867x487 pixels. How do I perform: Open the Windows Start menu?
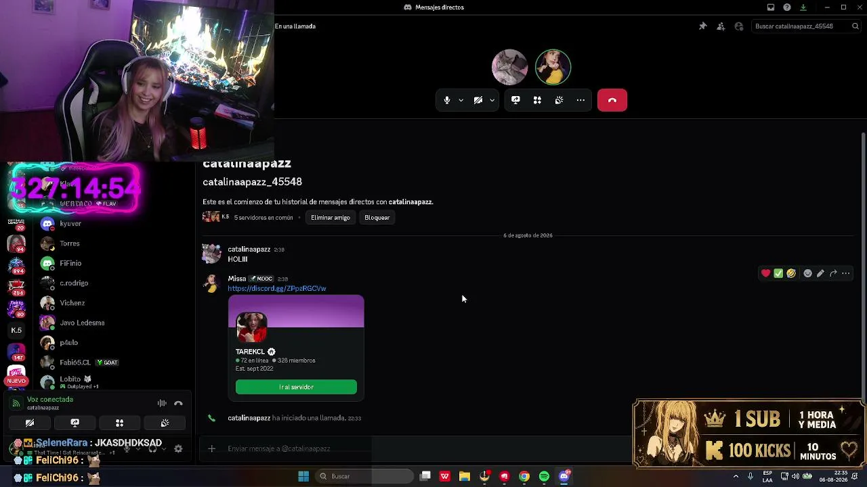[303, 476]
